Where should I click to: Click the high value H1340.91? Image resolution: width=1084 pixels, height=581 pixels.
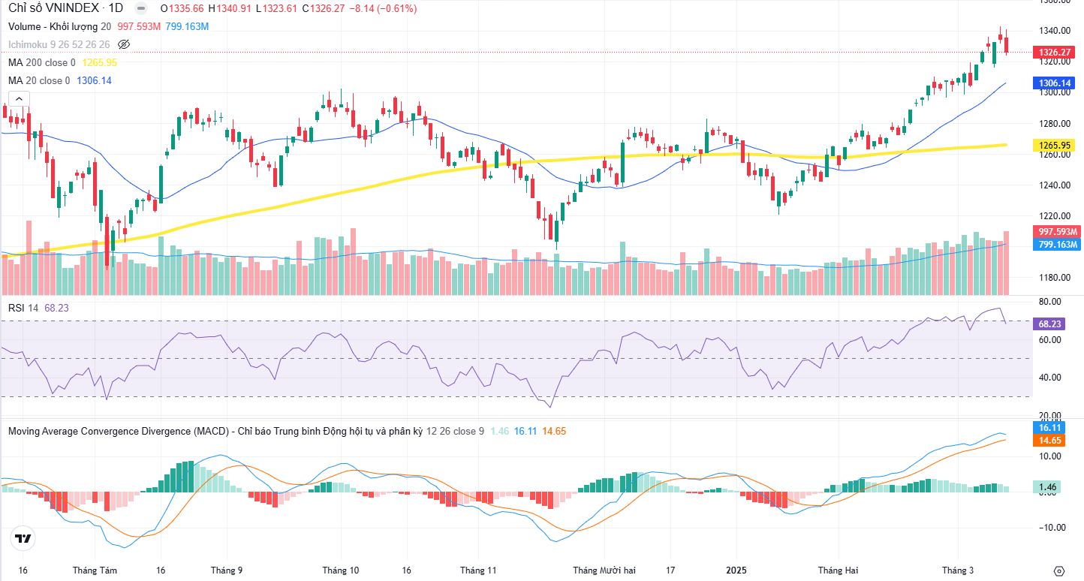click(x=231, y=9)
